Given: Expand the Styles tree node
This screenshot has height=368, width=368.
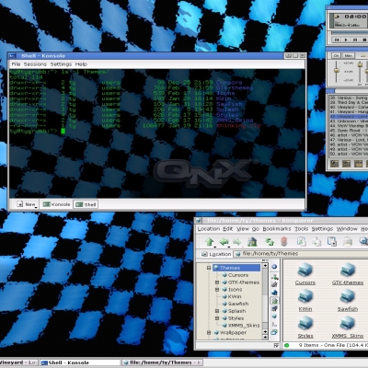Looking at the screenshot, I should (x=217, y=318).
